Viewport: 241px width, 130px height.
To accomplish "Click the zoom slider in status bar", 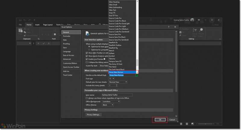I will tap(205, 124).
